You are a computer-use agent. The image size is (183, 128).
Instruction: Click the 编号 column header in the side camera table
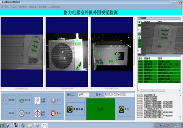click(x=141, y=58)
